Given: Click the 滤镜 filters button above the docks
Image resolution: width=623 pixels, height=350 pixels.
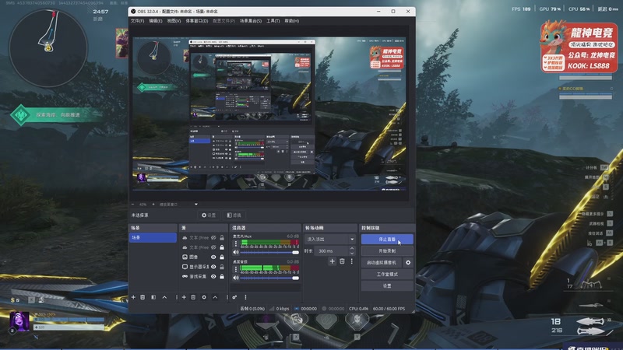Looking at the screenshot, I should [234, 215].
